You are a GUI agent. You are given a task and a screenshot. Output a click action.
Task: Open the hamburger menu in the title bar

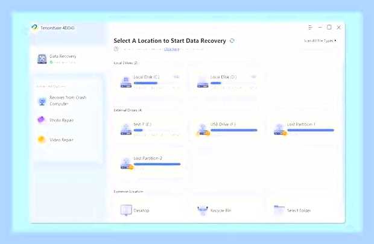pos(310,27)
